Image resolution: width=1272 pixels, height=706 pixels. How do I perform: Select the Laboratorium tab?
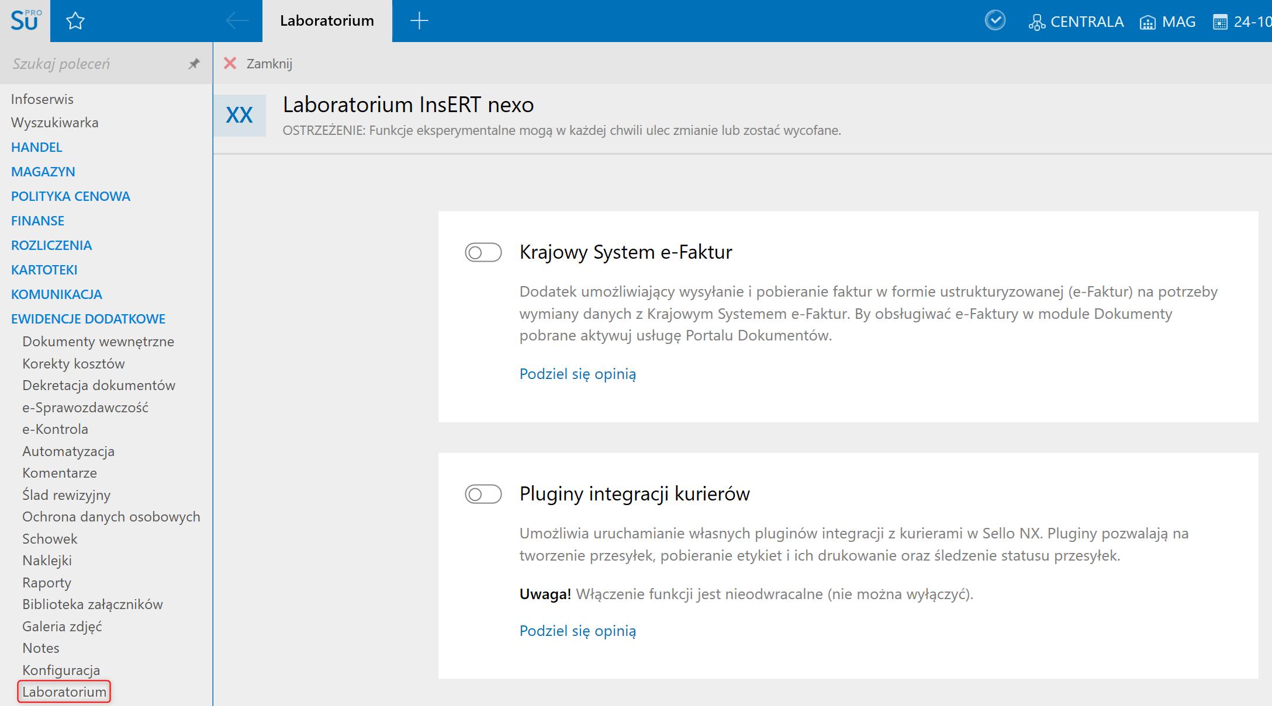[327, 21]
